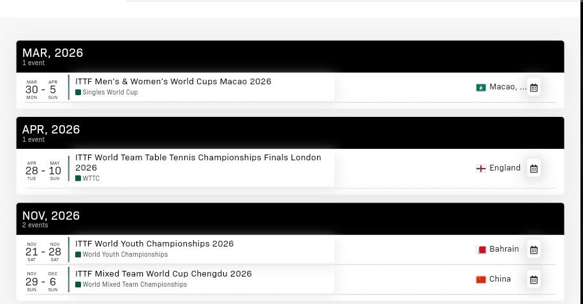Image resolution: width=583 pixels, height=304 pixels.
Task: Click the MAR, 2026 month header
Action: [x=53, y=53]
